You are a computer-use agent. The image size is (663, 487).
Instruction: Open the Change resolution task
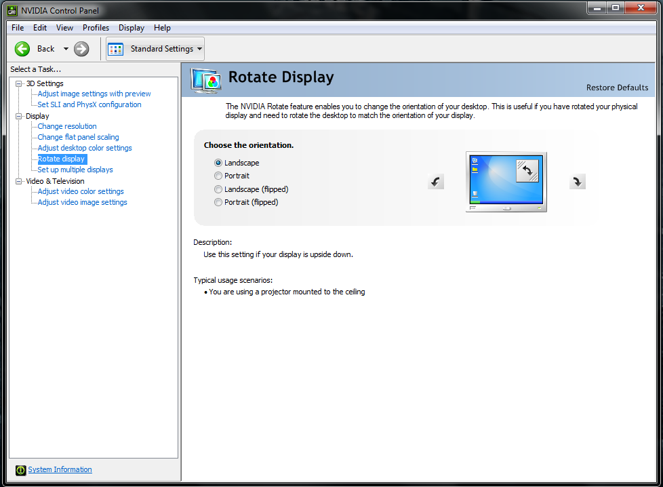67,127
